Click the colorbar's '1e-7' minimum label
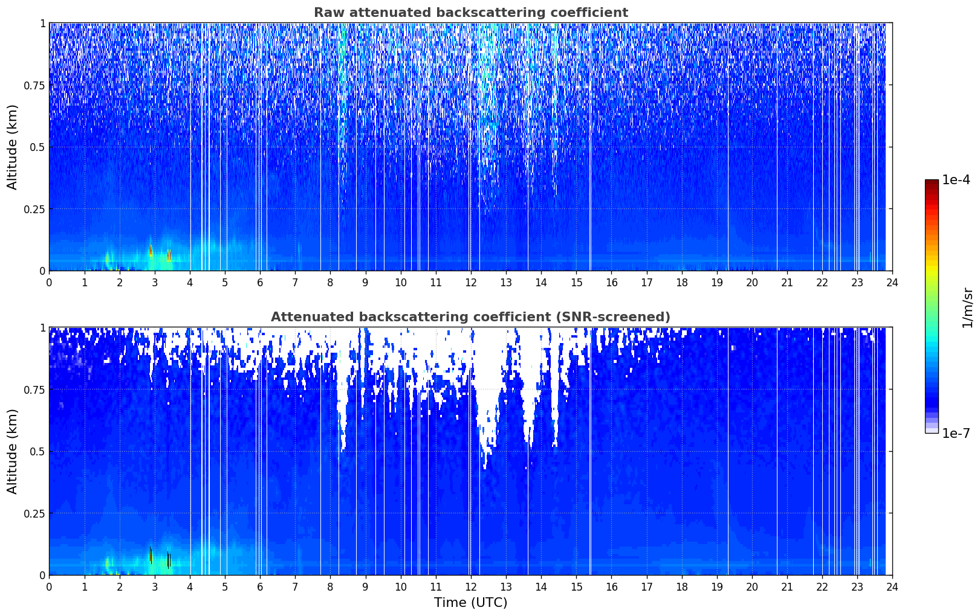The width and height of the screenshot is (980, 616). pos(956,434)
